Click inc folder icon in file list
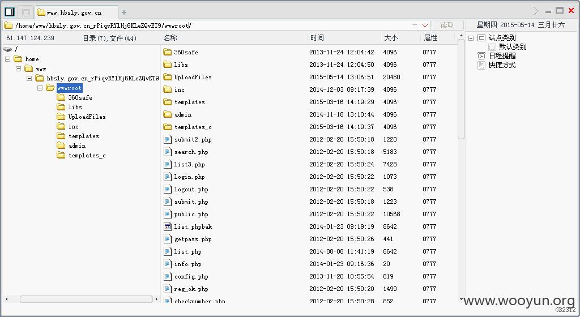This screenshot has height=317, width=580. click(x=168, y=89)
